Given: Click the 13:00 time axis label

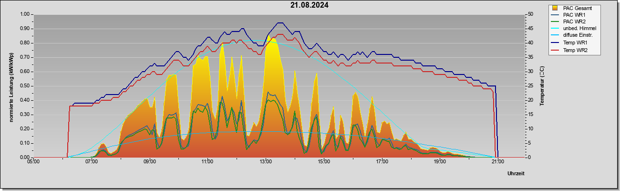Looking at the screenshot, I should click(x=266, y=162).
